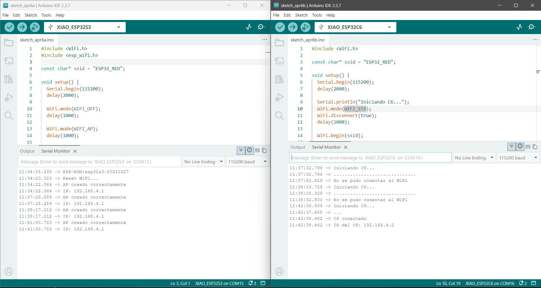Viewport: 541px width, 288px height.
Task: Click Verify button in sketch_apr6a window
Action: click(x=9, y=27)
